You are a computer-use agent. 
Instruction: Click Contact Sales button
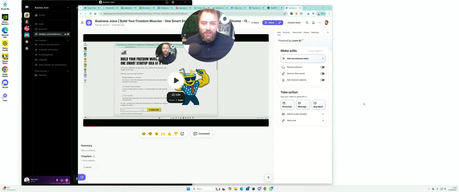pyautogui.click(x=294, y=23)
